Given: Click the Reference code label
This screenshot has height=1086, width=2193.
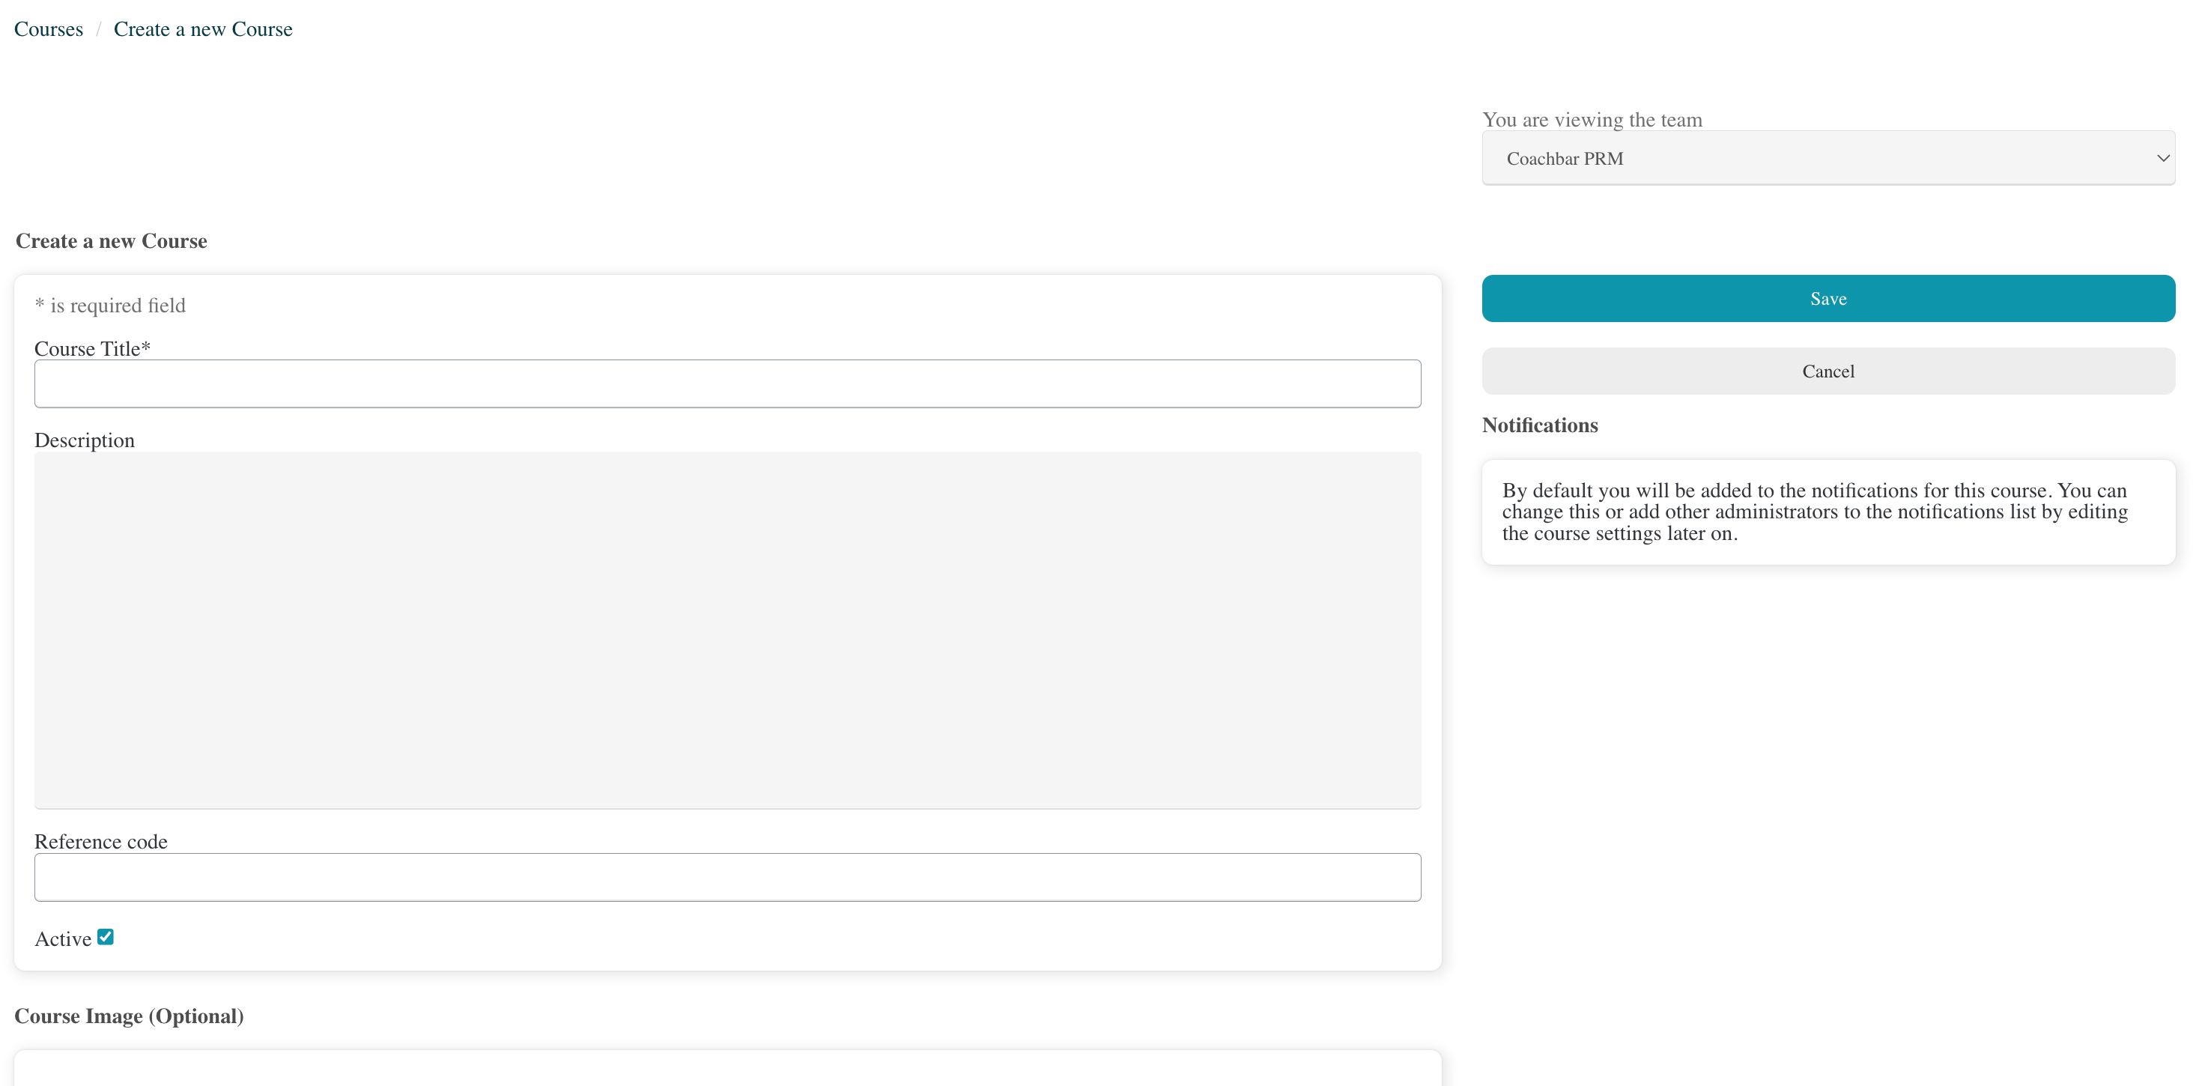Looking at the screenshot, I should point(100,842).
